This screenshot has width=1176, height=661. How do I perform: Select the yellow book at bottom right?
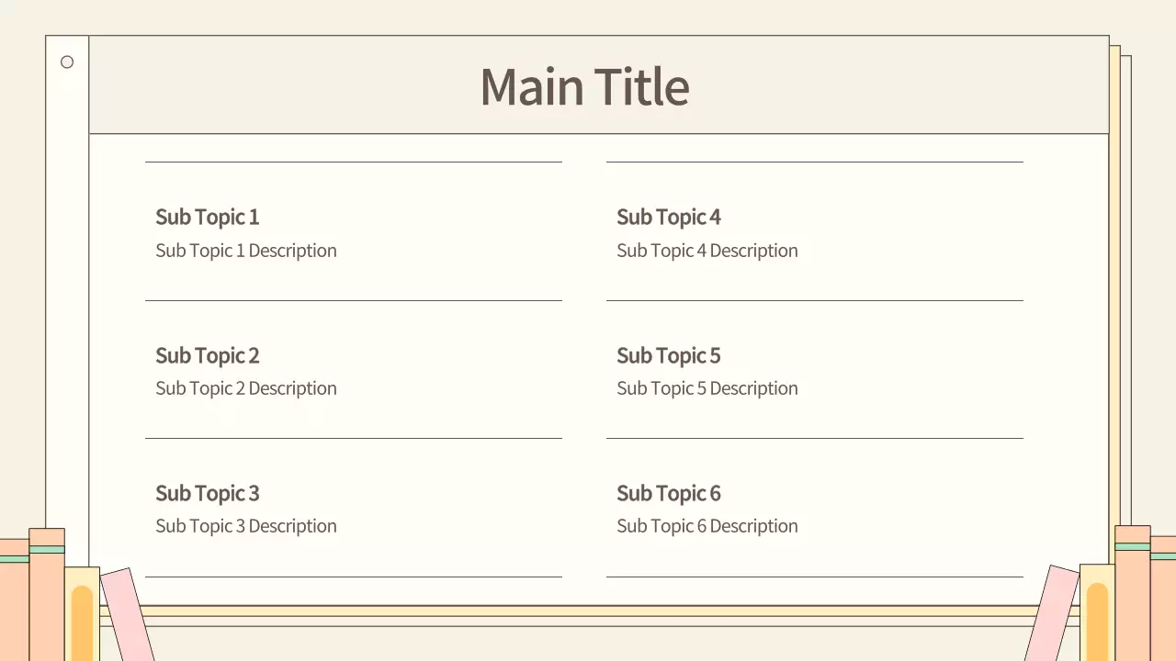coord(1097,613)
